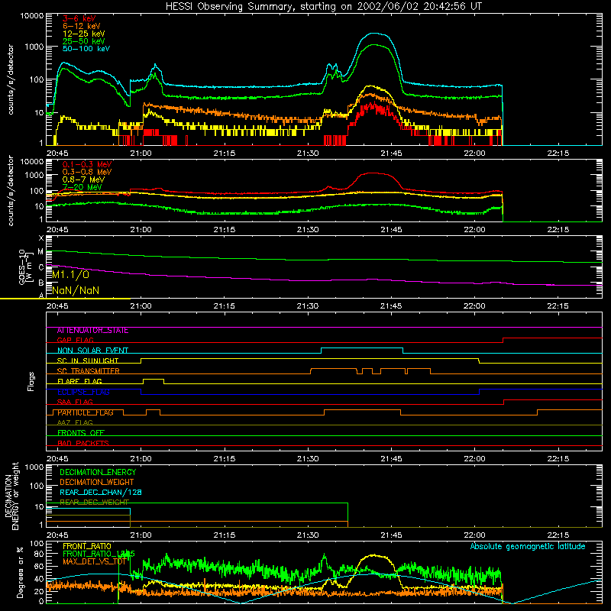This screenshot has height=611, width=611.
Task: Select the MAX_DET_VS_TOT legend label
Action: (94, 561)
